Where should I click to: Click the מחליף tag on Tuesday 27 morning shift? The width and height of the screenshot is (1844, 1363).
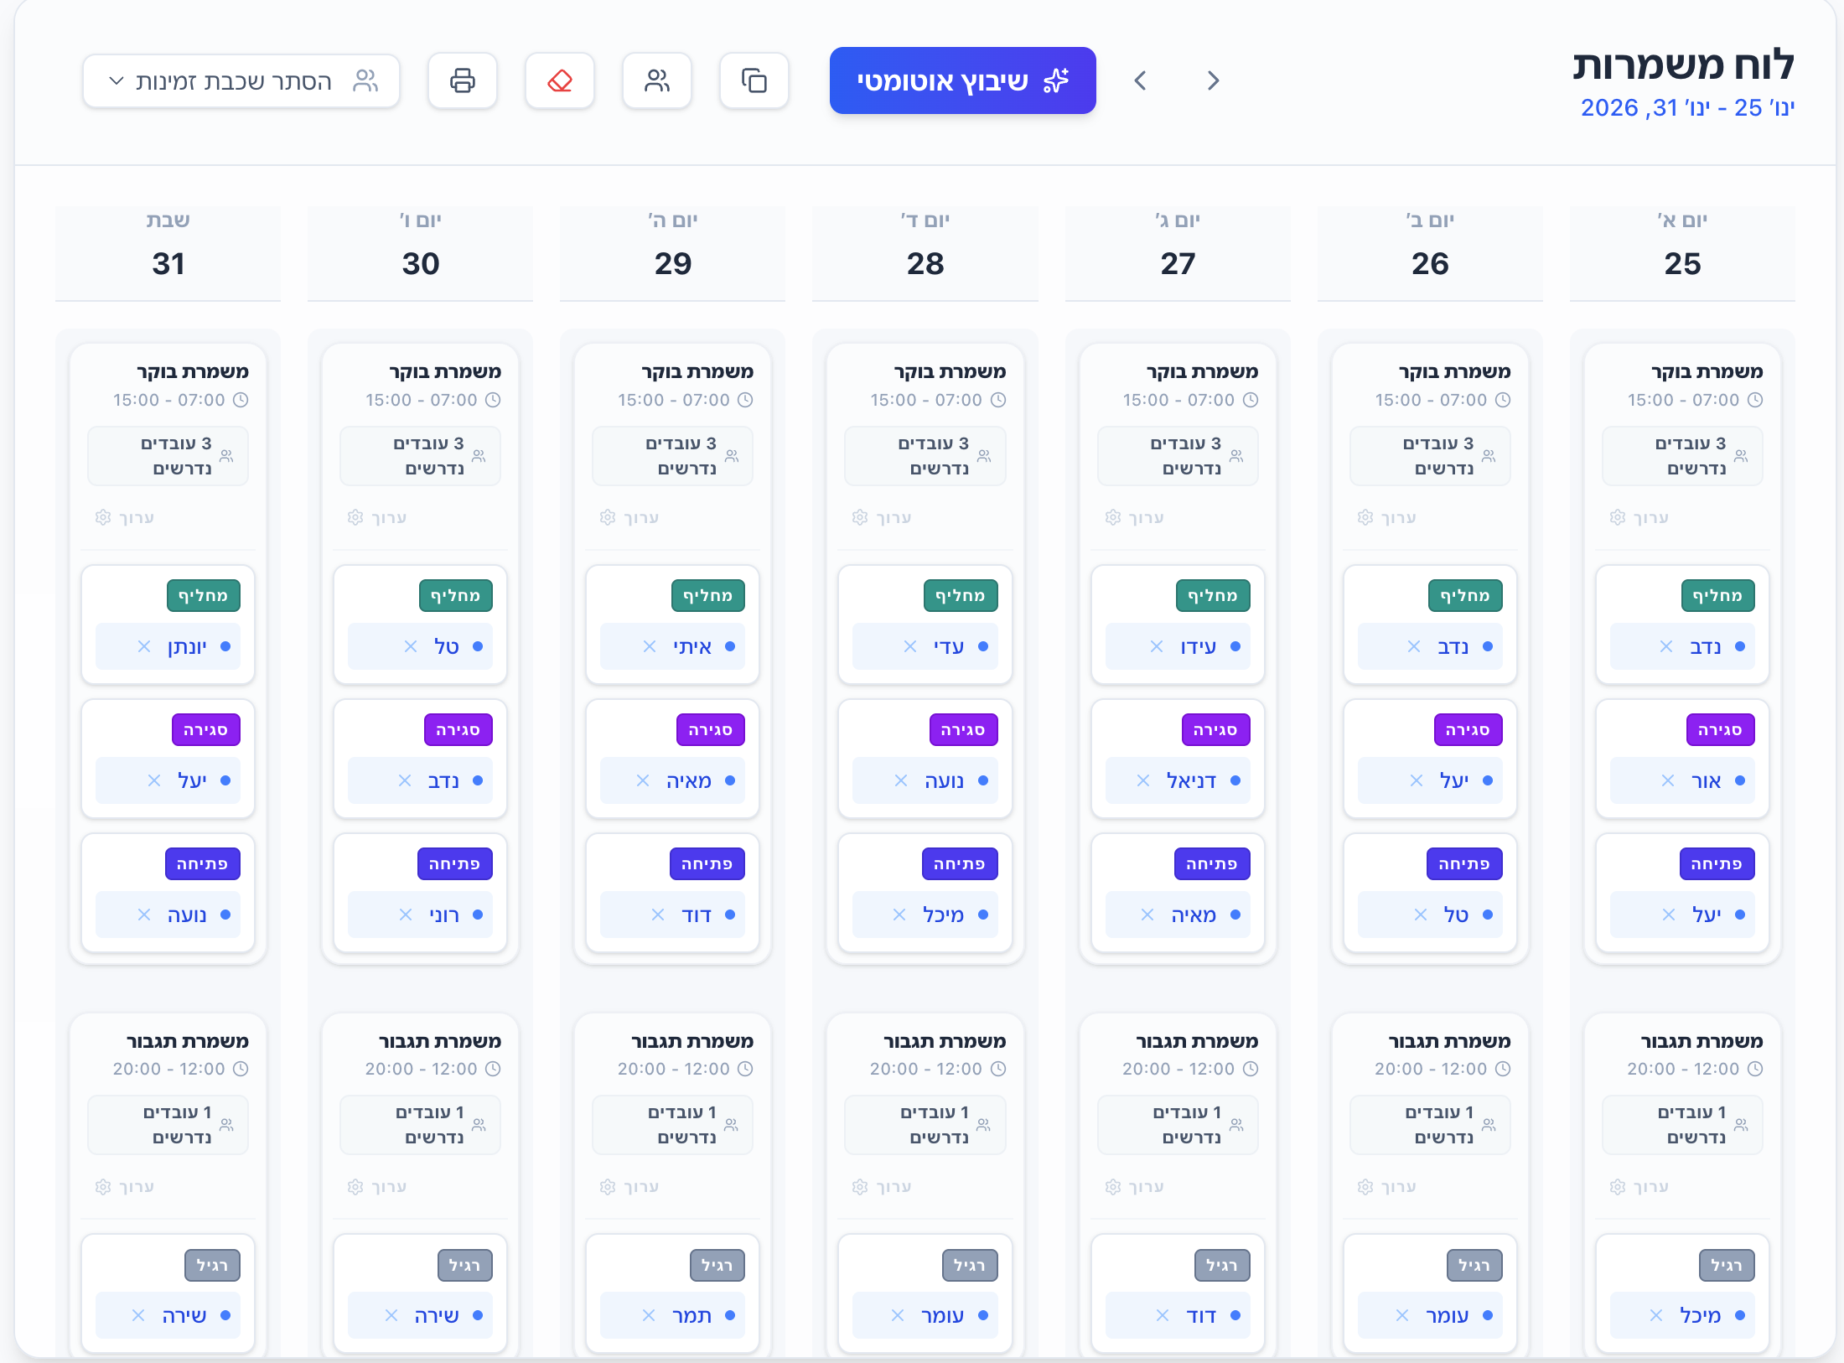[x=1213, y=595]
